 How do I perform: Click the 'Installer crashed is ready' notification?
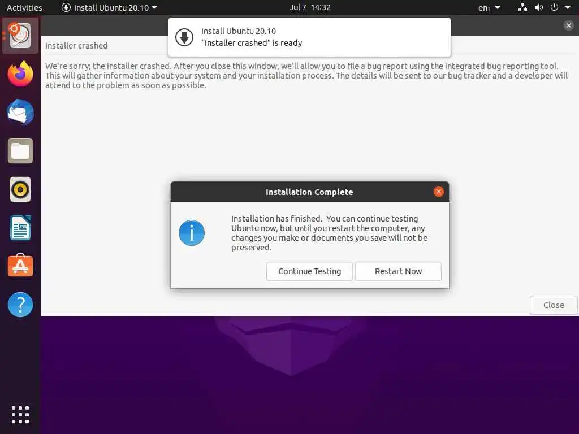[x=309, y=37]
